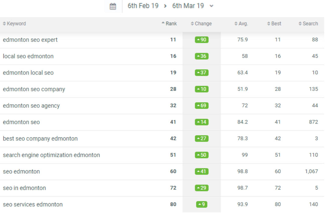Sort the table by Best column
Viewport: 326px width, 213px height.
[274, 23]
